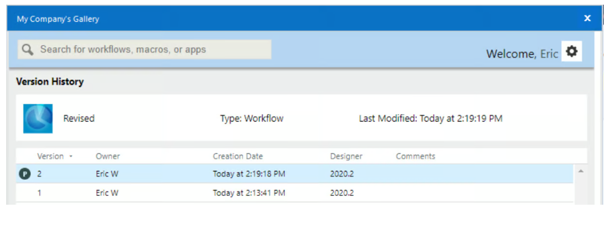Sort by the Designer column header
The height and width of the screenshot is (226, 611).
[x=346, y=156]
